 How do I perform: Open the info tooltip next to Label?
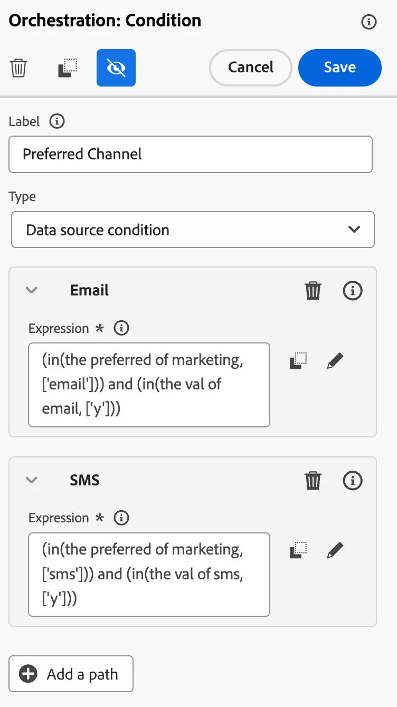click(57, 121)
